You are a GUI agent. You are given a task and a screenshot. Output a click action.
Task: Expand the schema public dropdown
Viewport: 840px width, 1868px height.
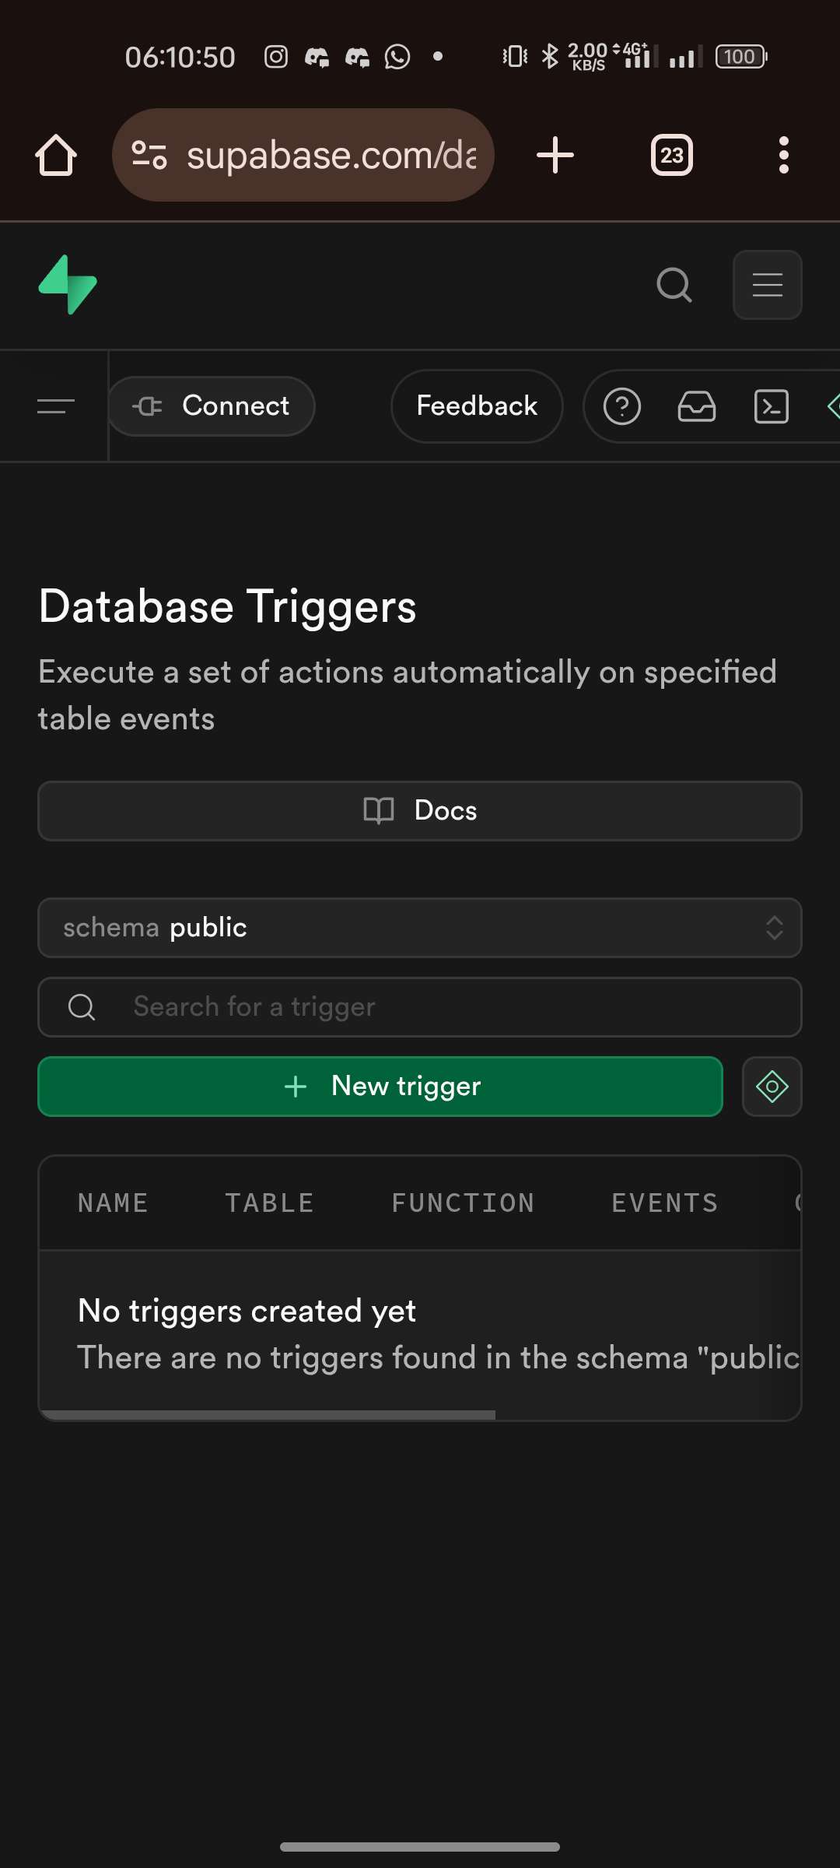coord(420,928)
